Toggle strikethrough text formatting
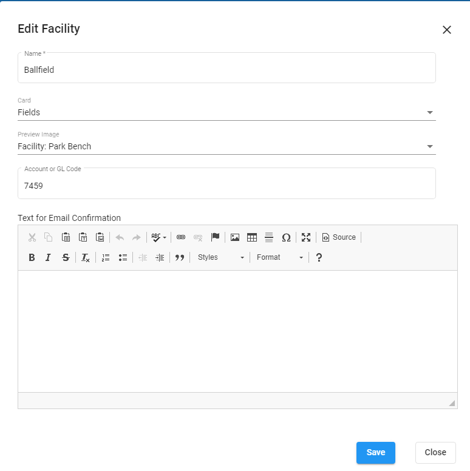 tap(66, 257)
